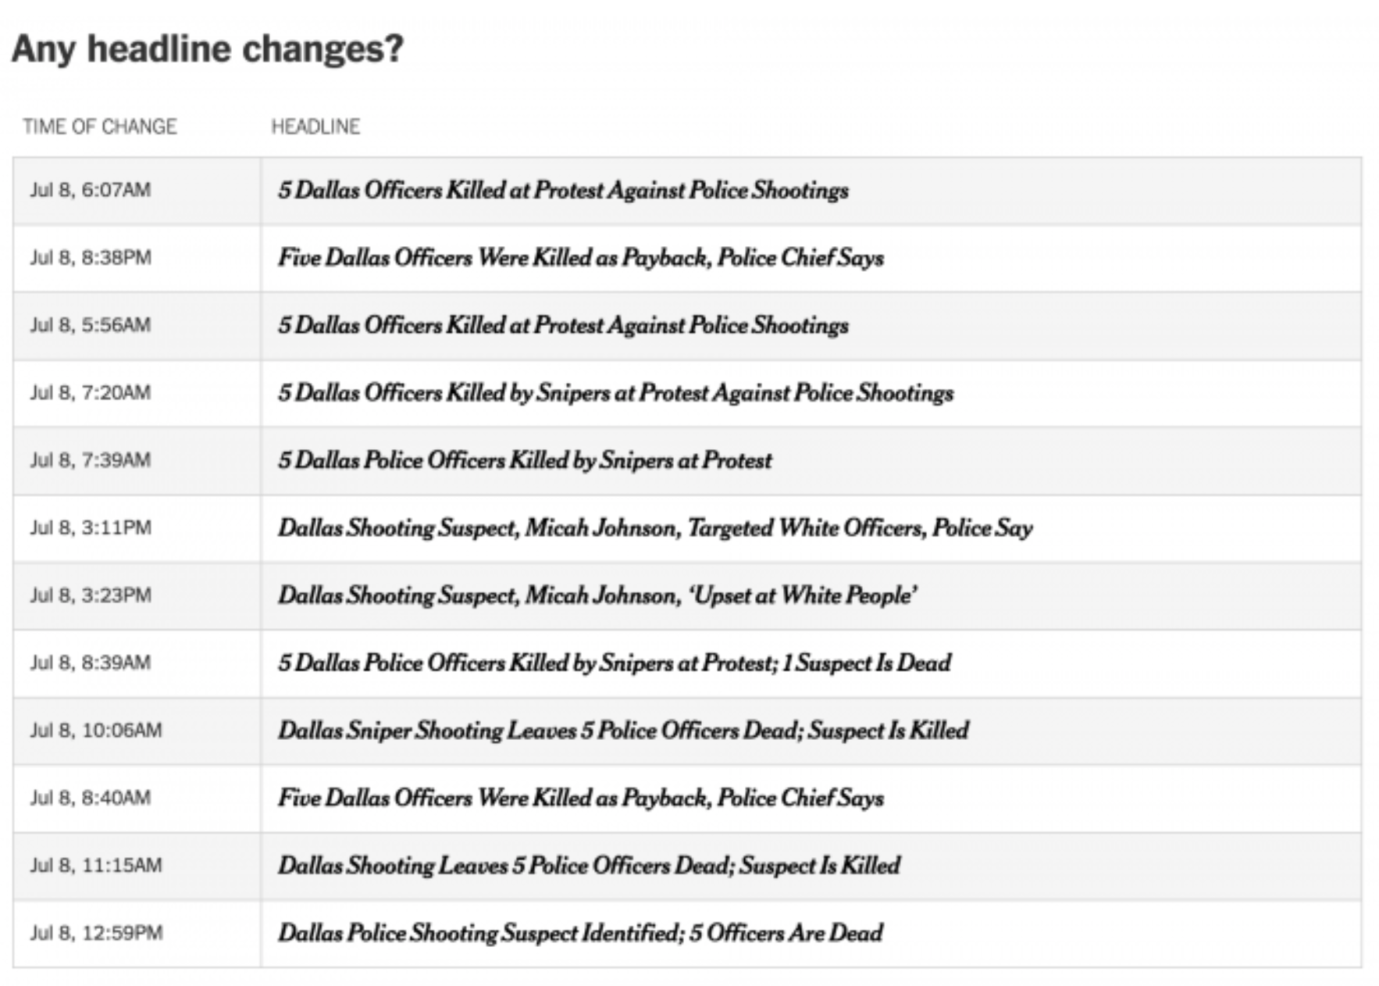Select the 11:15AM 'Dallas Shooting Leaves' headline
This screenshot has width=1379, height=986.
tap(589, 866)
